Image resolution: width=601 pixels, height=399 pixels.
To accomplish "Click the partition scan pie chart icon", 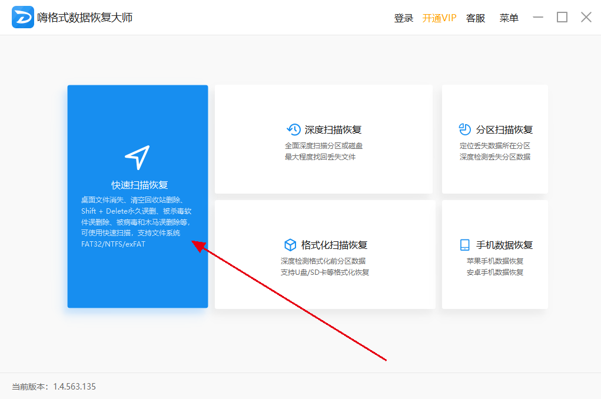I will [x=464, y=129].
